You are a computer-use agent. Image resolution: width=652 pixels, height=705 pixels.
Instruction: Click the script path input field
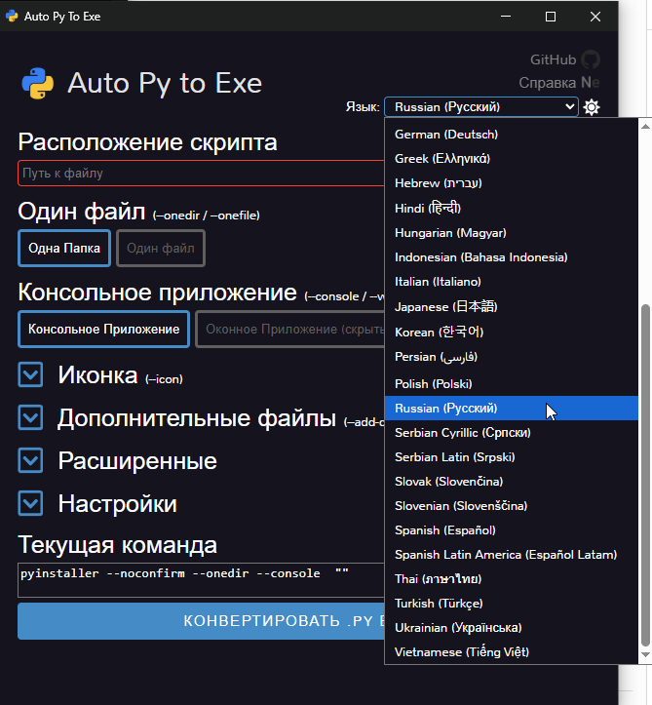click(201, 174)
